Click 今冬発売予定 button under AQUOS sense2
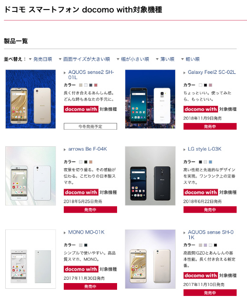247x305 pixels. pos(90,126)
